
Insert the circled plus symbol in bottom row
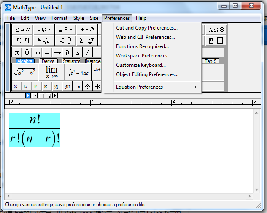(x=97, y=86)
